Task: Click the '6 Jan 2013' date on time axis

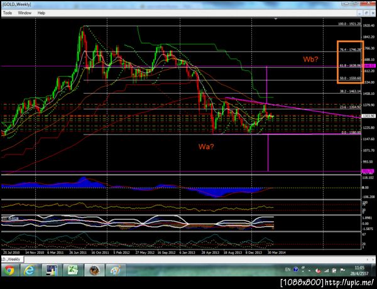Action: (x=187, y=253)
